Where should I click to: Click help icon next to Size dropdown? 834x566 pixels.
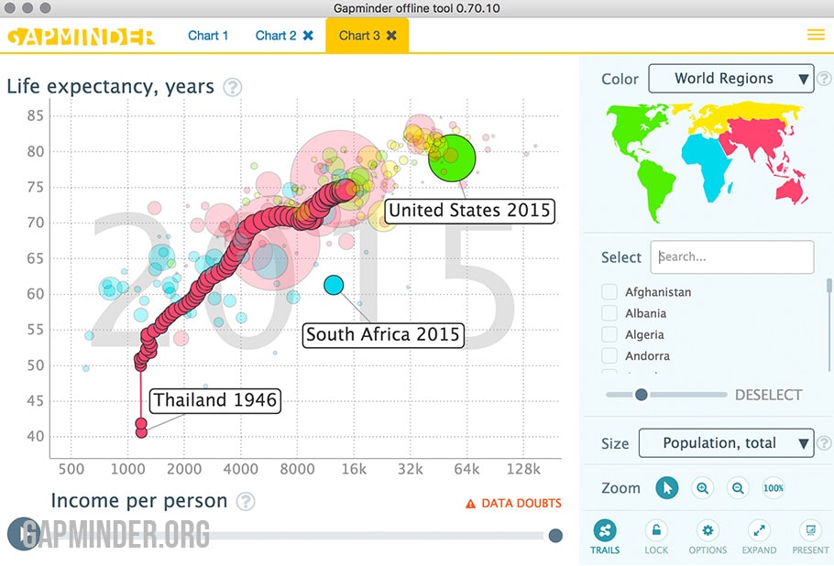tap(824, 442)
